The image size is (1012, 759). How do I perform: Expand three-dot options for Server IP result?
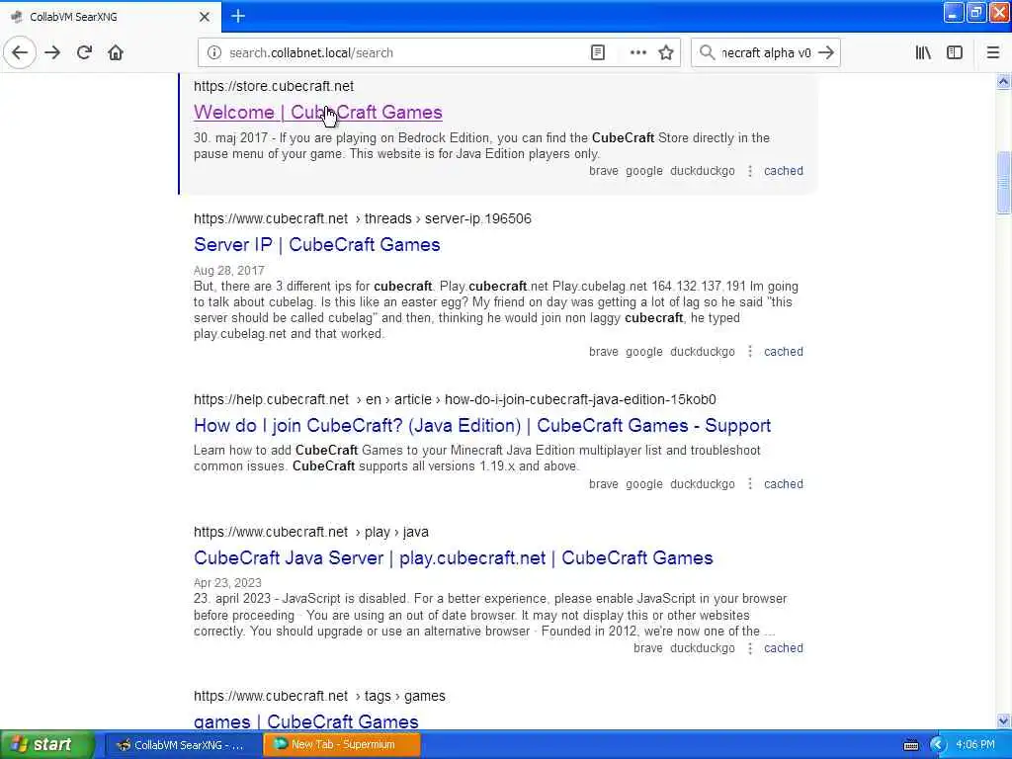[x=749, y=352]
